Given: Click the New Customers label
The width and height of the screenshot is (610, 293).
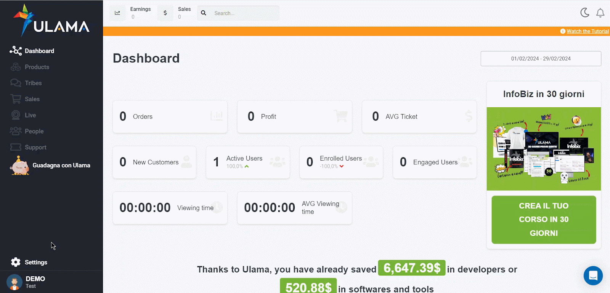Looking at the screenshot, I should point(156,162).
